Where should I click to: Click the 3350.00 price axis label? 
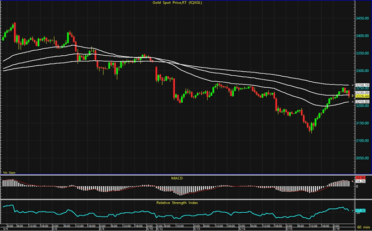click(x=361, y=53)
